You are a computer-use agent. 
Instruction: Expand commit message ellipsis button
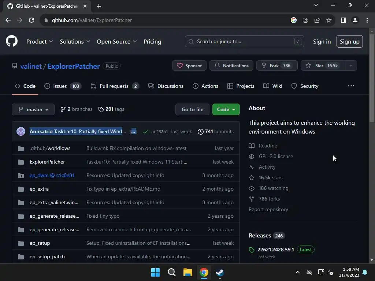pyautogui.click(x=133, y=131)
